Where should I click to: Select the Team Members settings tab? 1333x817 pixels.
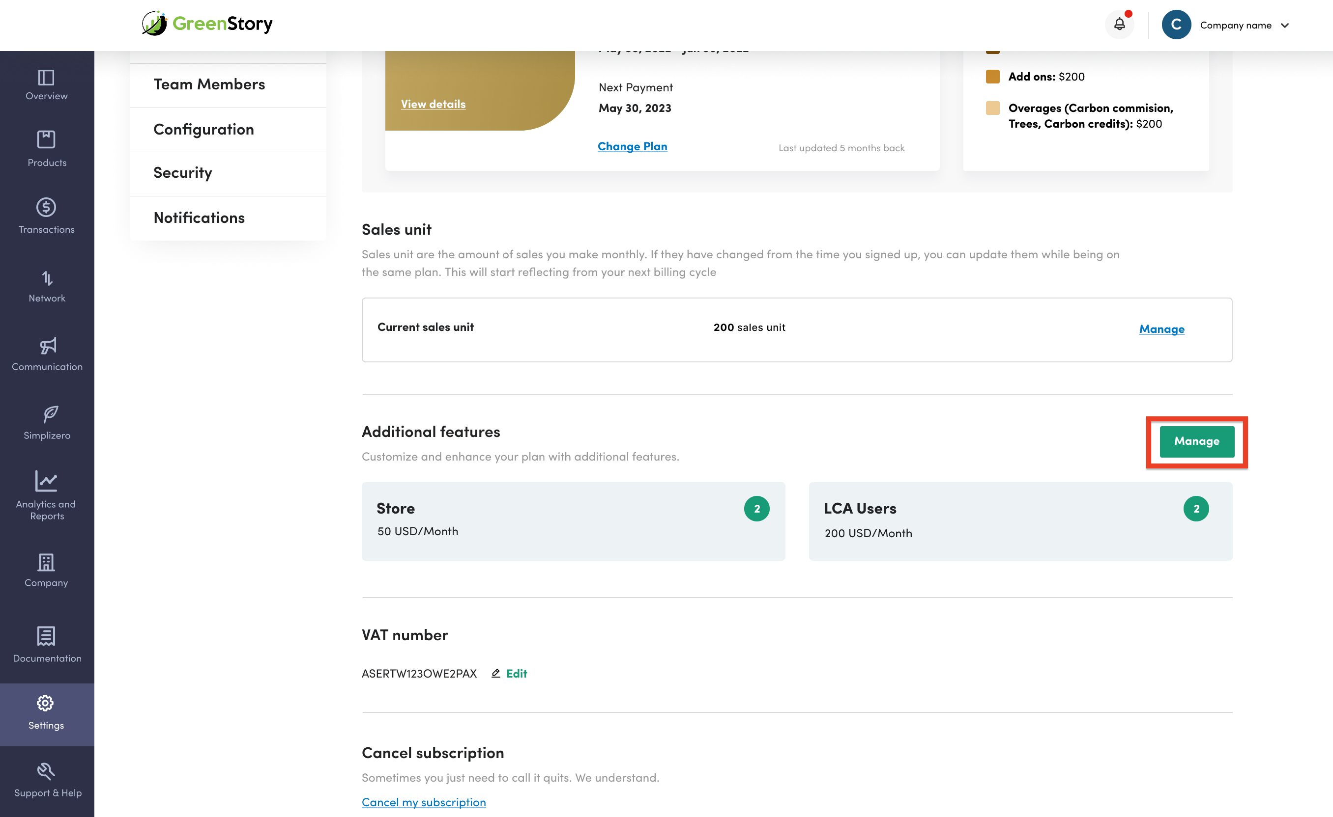coord(209,84)
